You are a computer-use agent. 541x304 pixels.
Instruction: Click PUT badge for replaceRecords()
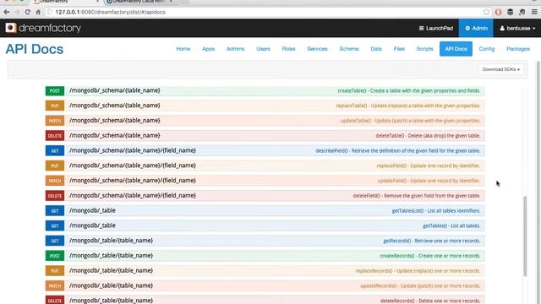click(x=54, y=270)
